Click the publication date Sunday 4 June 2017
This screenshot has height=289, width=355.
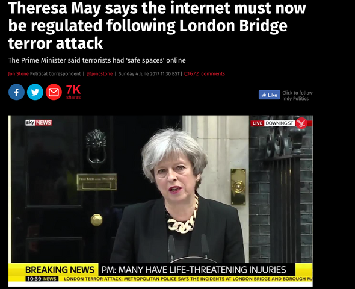139,74
